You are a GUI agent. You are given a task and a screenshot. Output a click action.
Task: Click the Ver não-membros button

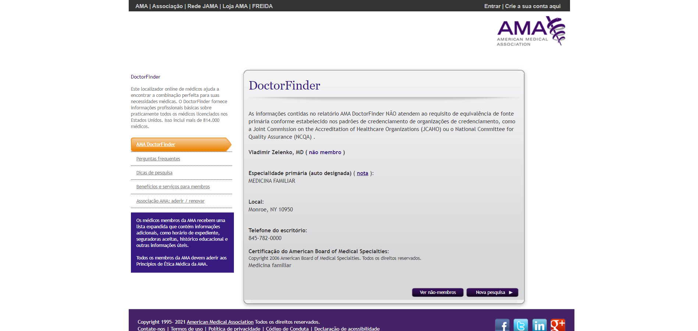(x=438, y=292)
